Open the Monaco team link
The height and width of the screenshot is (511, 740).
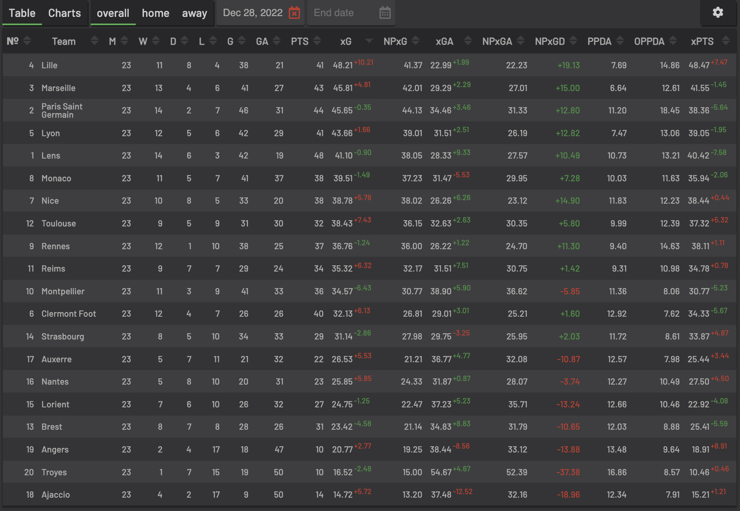coord(56,178)
